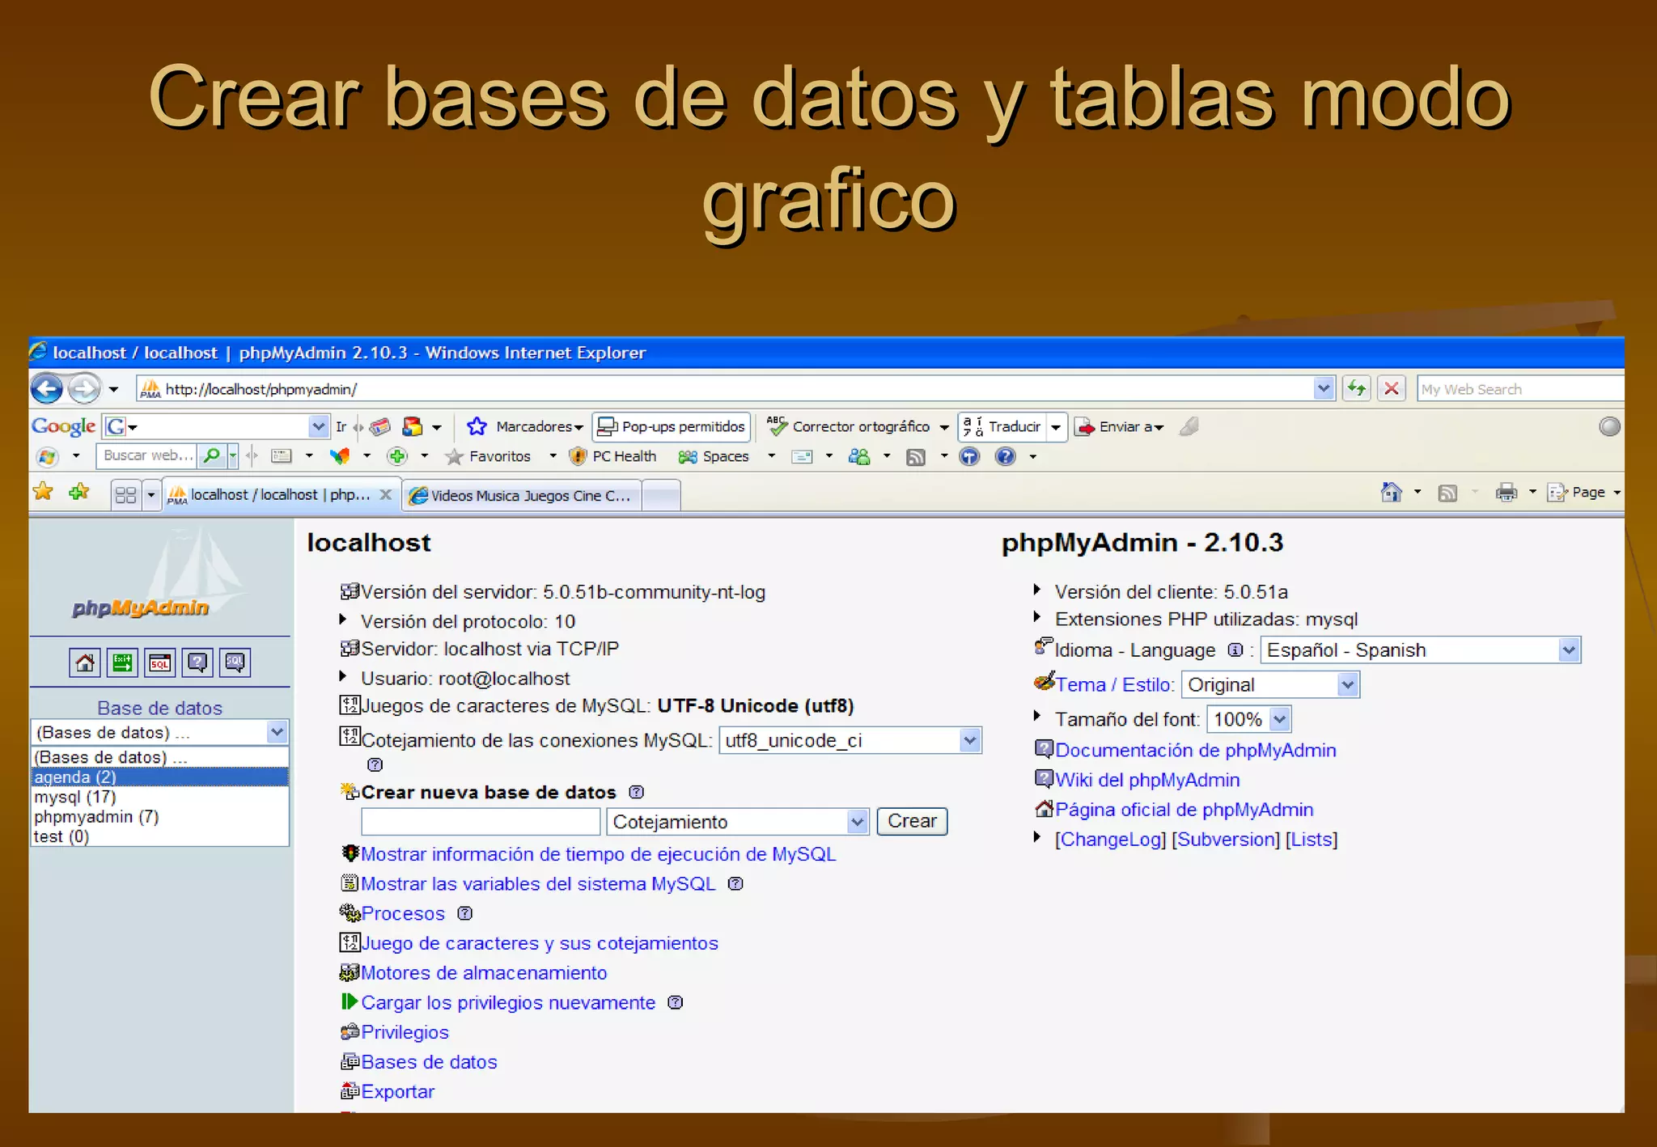Click the browser Forward arrow button

(84, 389)
